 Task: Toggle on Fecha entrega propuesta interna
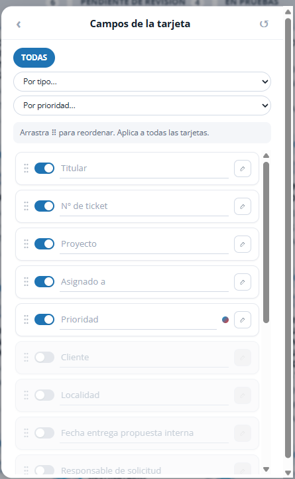pos(44,433)
